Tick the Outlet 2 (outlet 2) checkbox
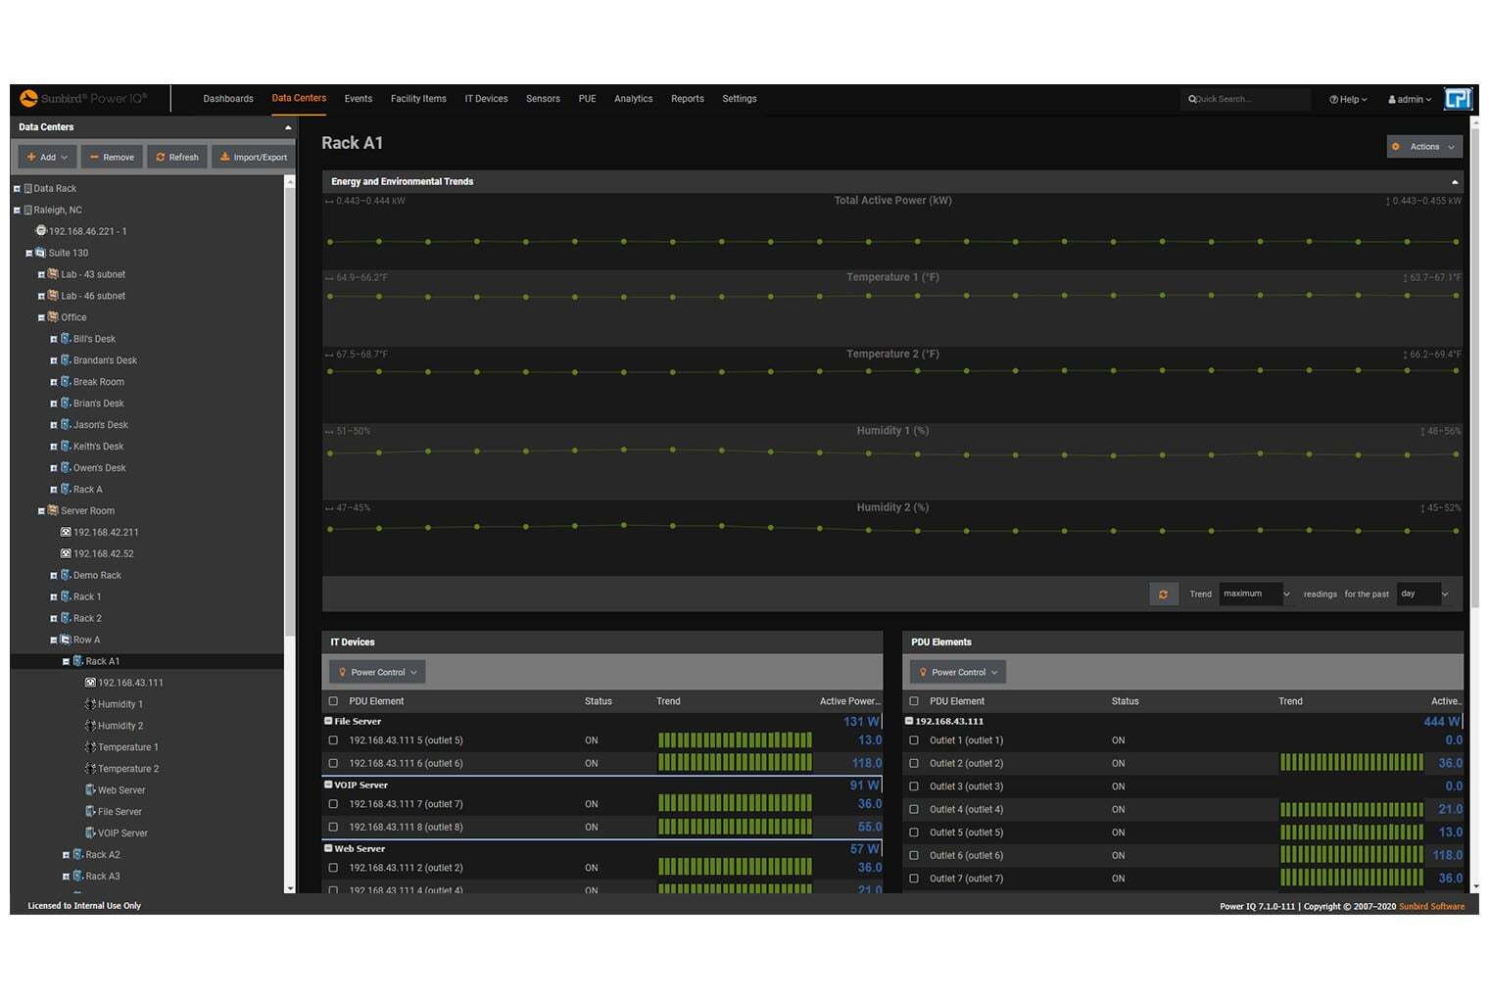Screen dimensions: 1489x999 [914, 764]
